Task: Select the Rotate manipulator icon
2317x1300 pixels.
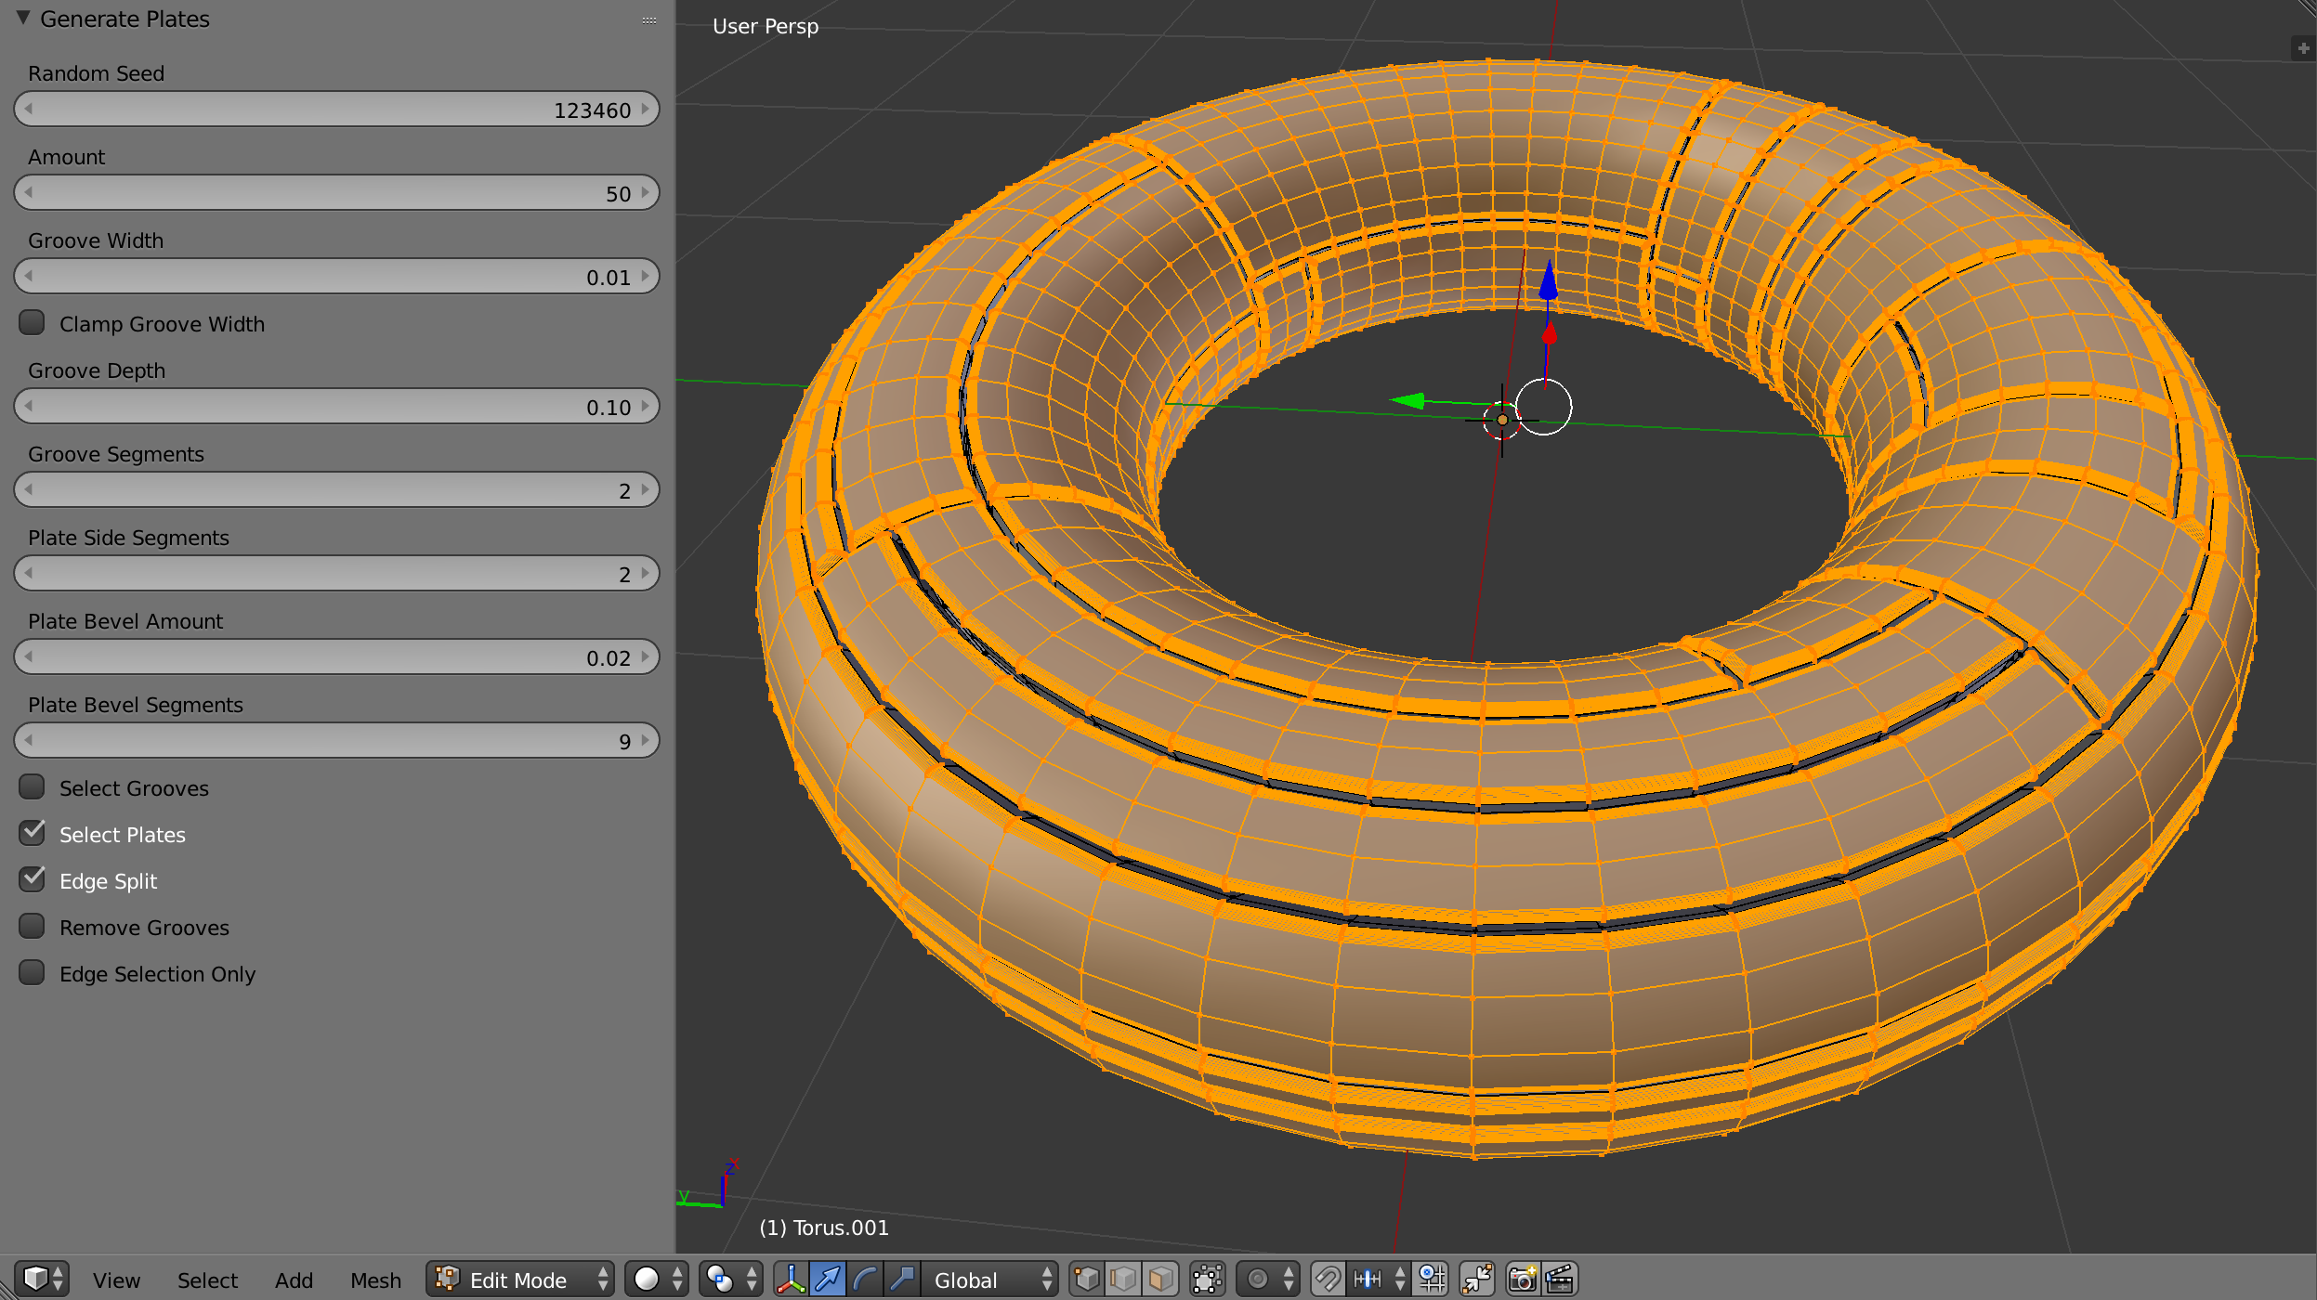Action: [x=865, y=1279]
